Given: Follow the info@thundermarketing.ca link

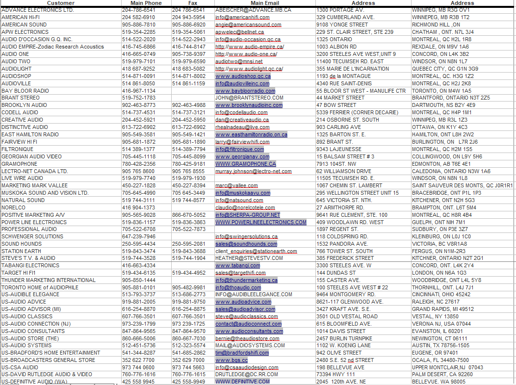Looking at the screenshot, I should [x=247, y=281].
